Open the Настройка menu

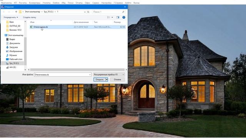click(x=106, y=3)
